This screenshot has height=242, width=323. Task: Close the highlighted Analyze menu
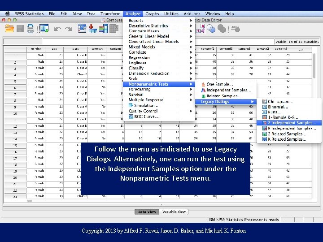(133, 14)
